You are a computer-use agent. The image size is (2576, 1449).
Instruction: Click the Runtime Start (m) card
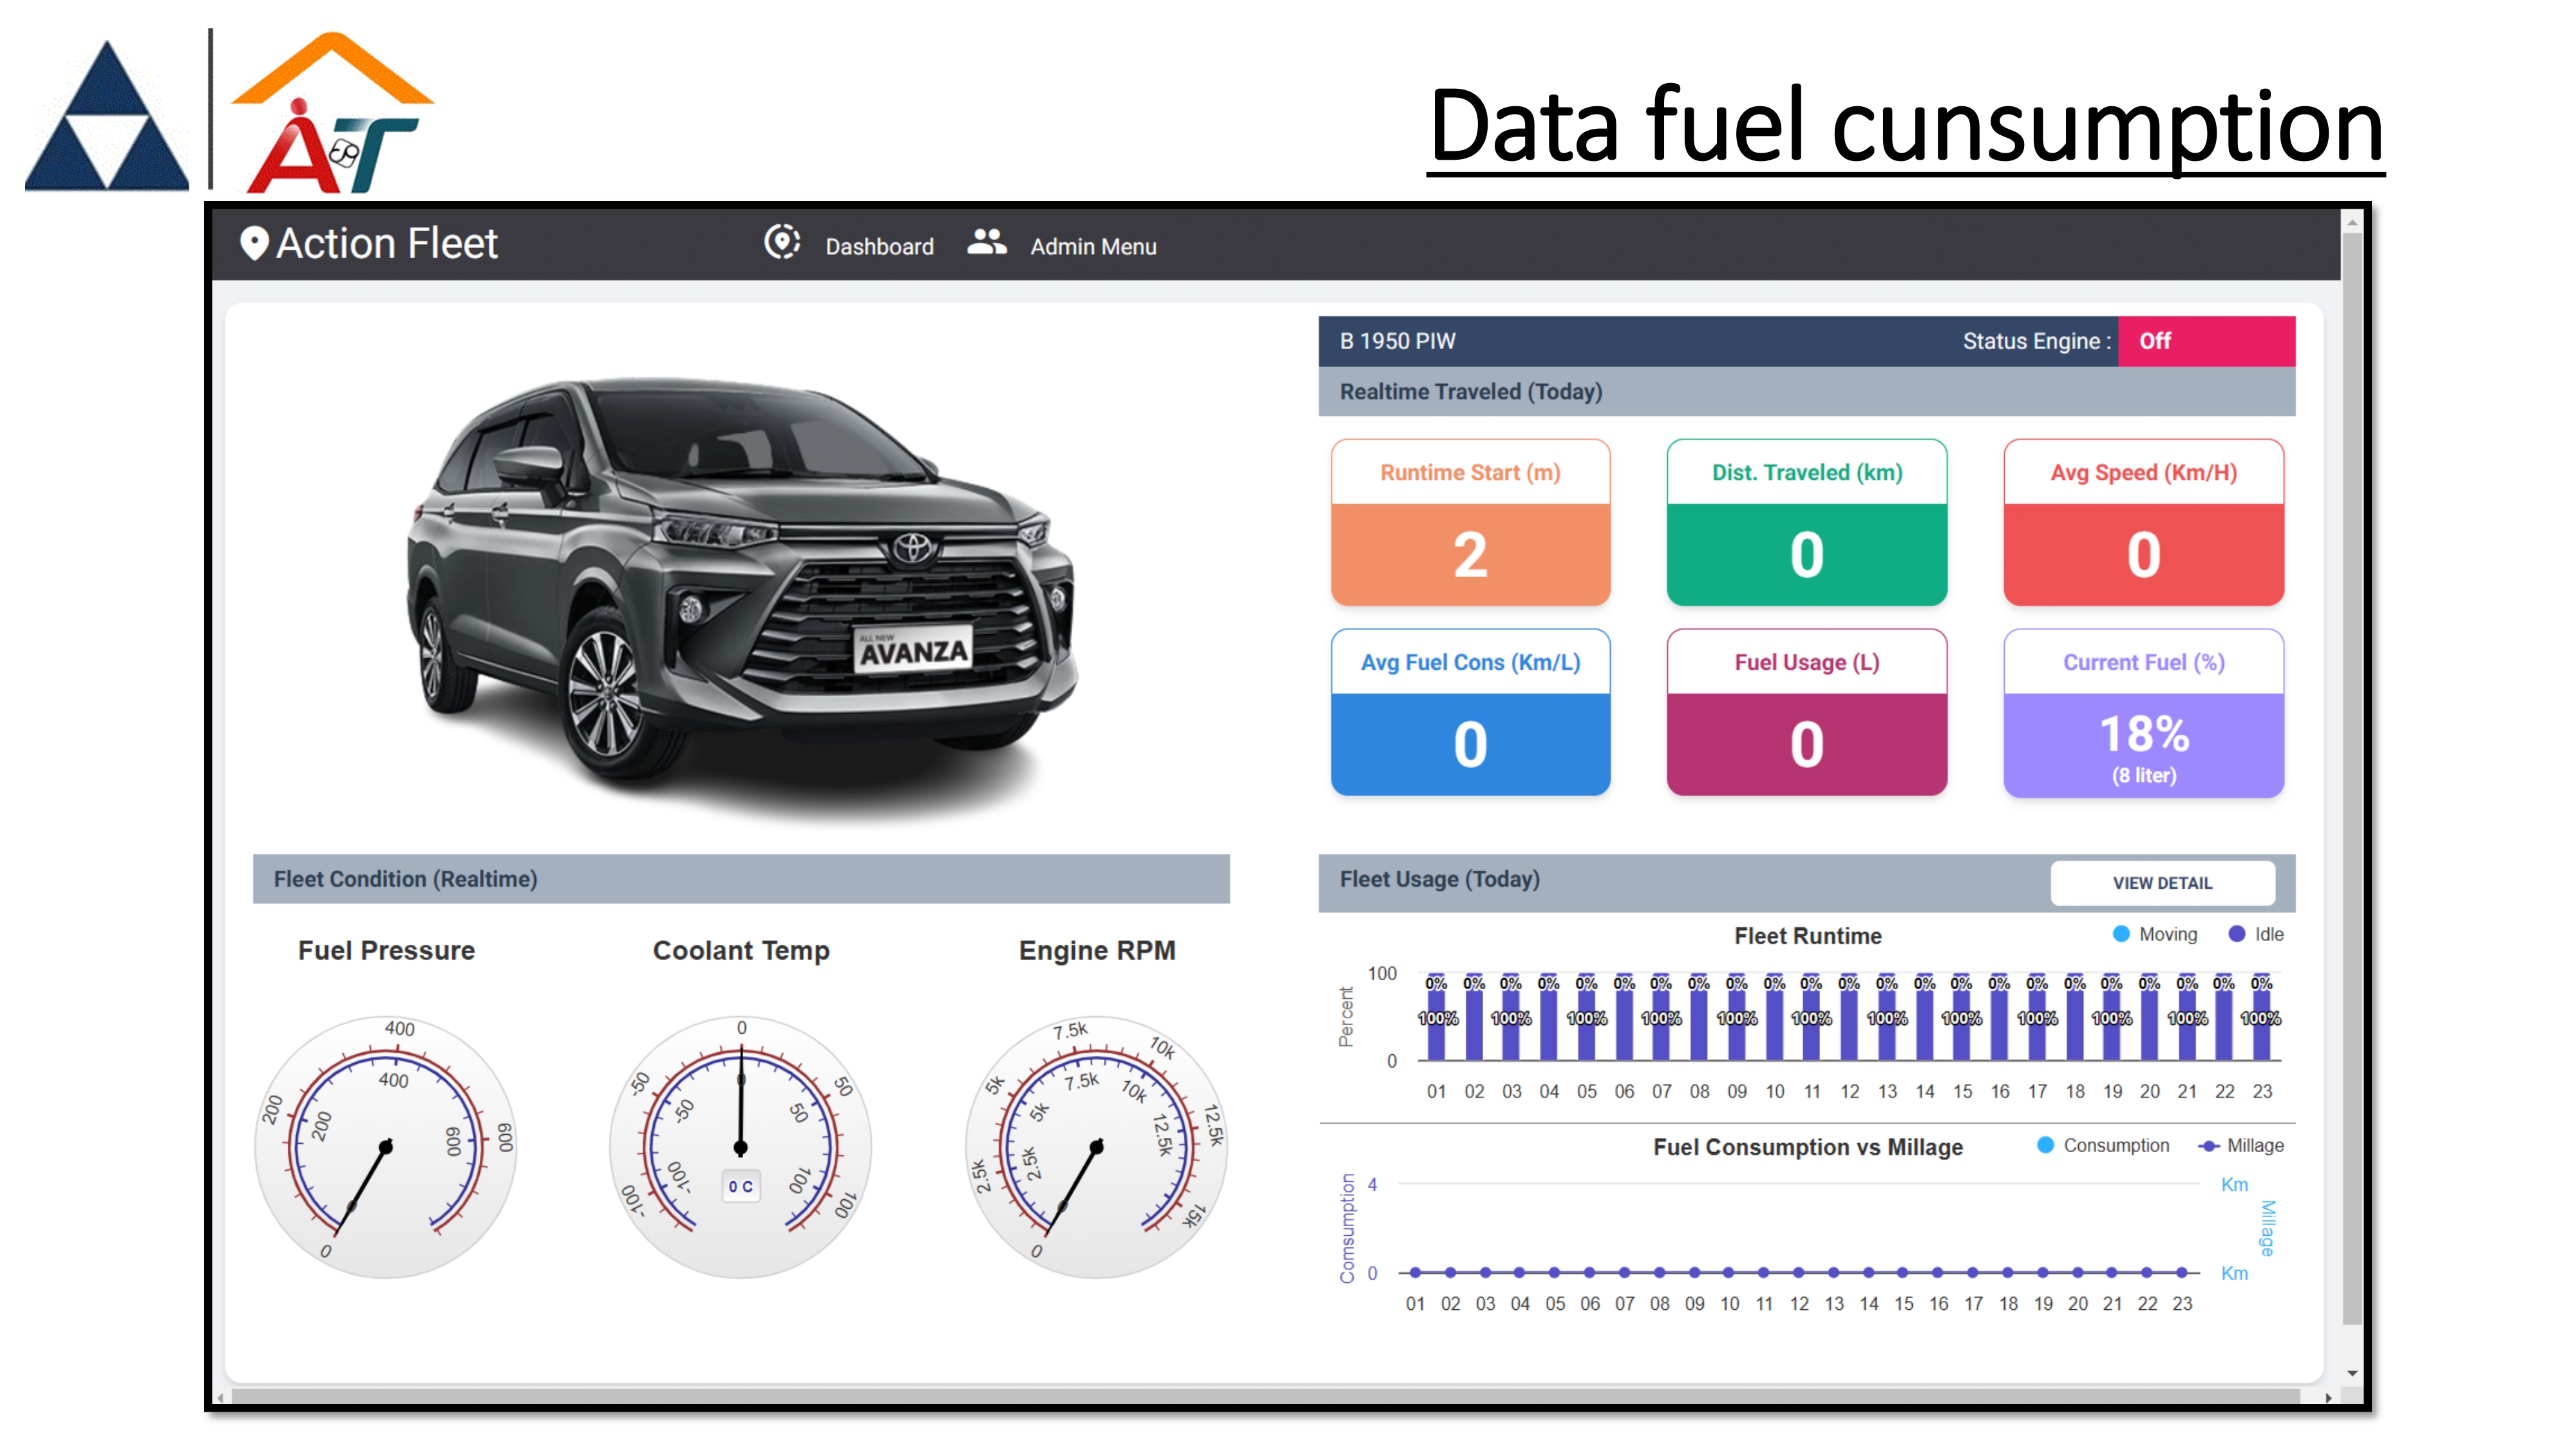1470,522
